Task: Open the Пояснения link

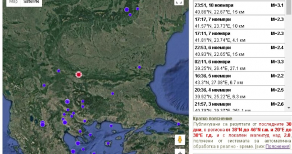Action: pos(278,146)
